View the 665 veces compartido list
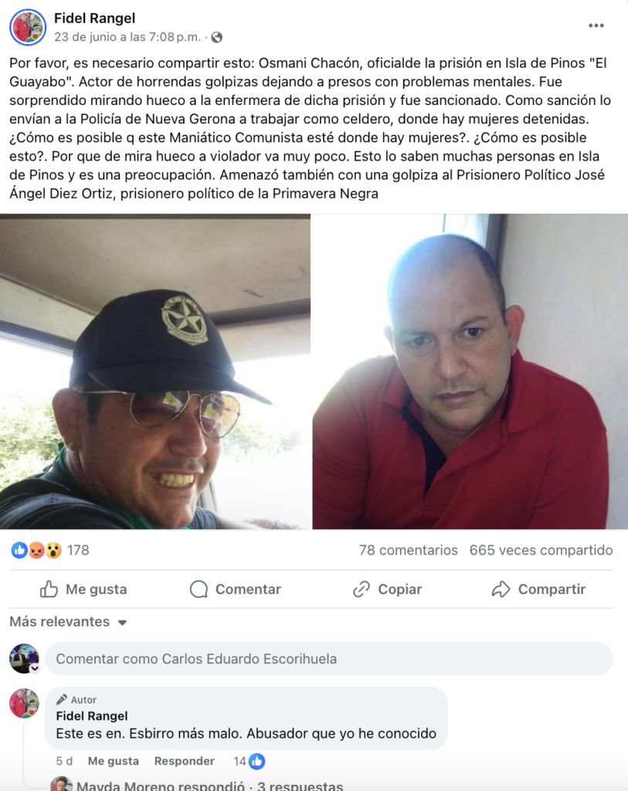628x791 pixels. coord(541,550)
